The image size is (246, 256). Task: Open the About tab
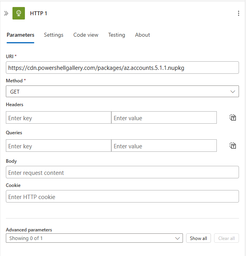(x=142, y=35)
